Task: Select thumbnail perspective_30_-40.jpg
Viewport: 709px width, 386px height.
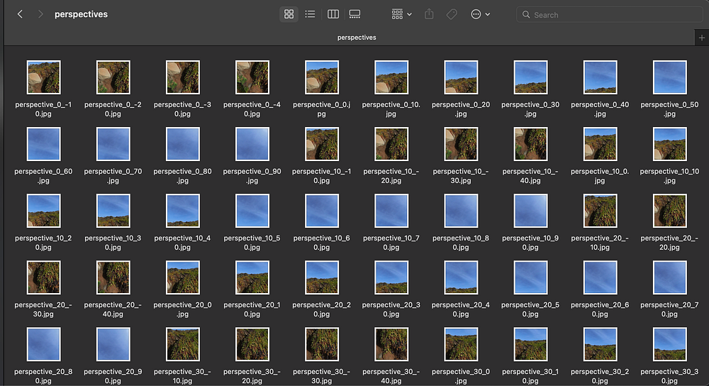Action: (391, 344)
